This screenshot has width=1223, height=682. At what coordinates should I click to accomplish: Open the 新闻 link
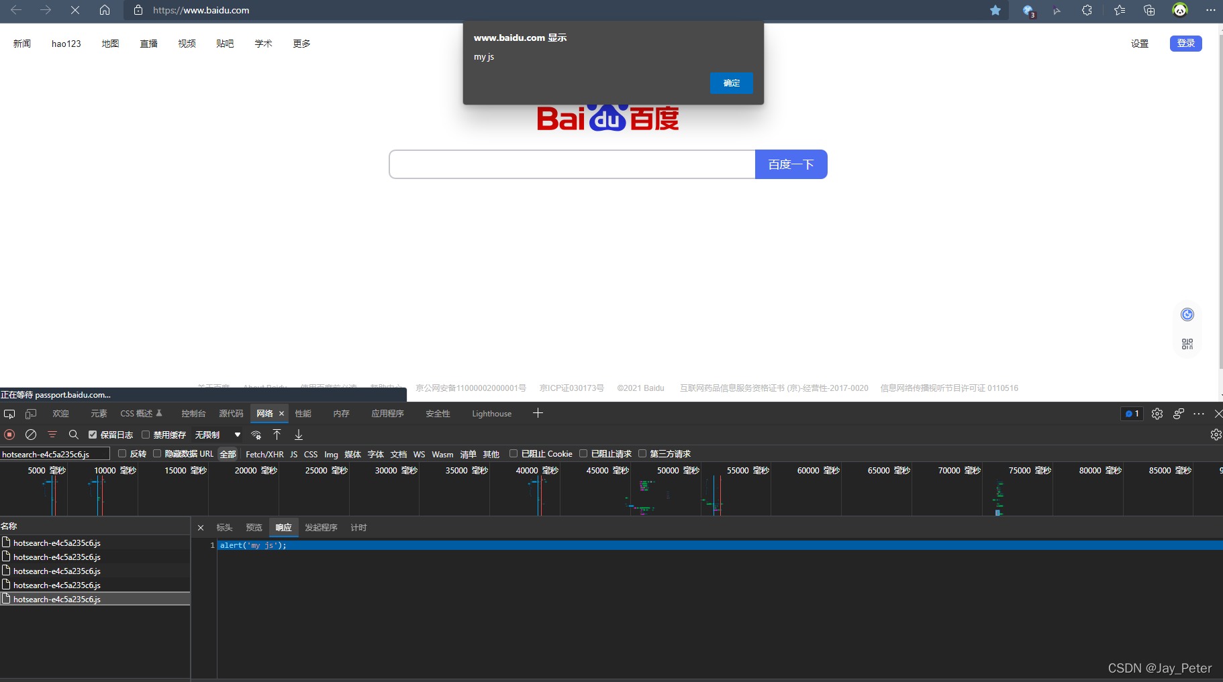tap(22, 44)
